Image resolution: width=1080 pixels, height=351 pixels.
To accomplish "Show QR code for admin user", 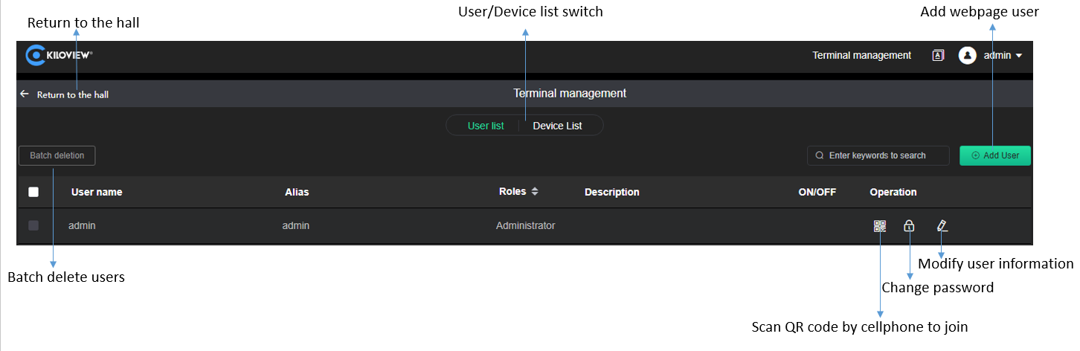I will pos(880,226).
